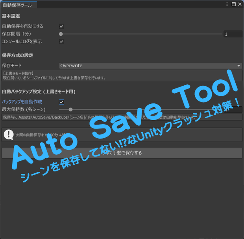Open the 保存モード Overwrite dropdown
This screenshot has width=244, height=239.
tap(150, 66)
